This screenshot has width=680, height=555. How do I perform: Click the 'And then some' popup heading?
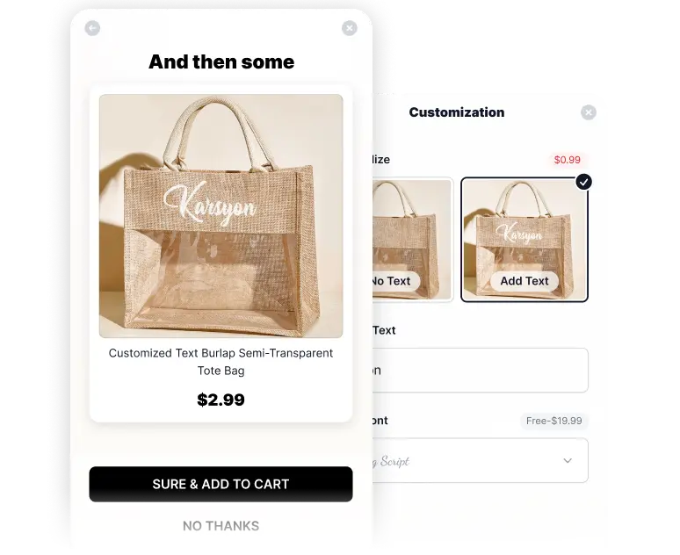[221, 61]
